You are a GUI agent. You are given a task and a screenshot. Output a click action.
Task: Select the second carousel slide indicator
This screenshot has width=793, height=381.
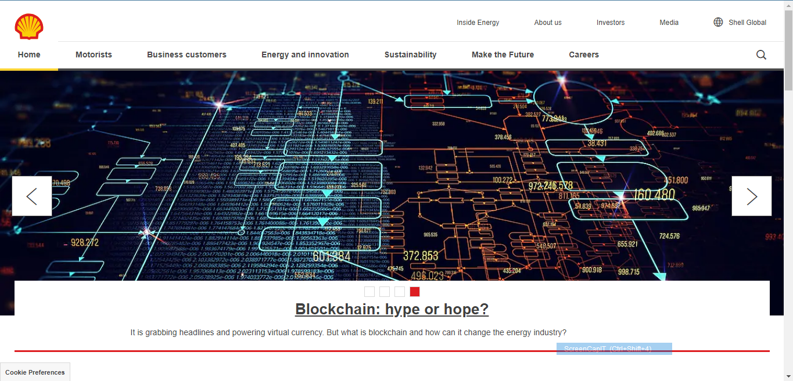385,292
